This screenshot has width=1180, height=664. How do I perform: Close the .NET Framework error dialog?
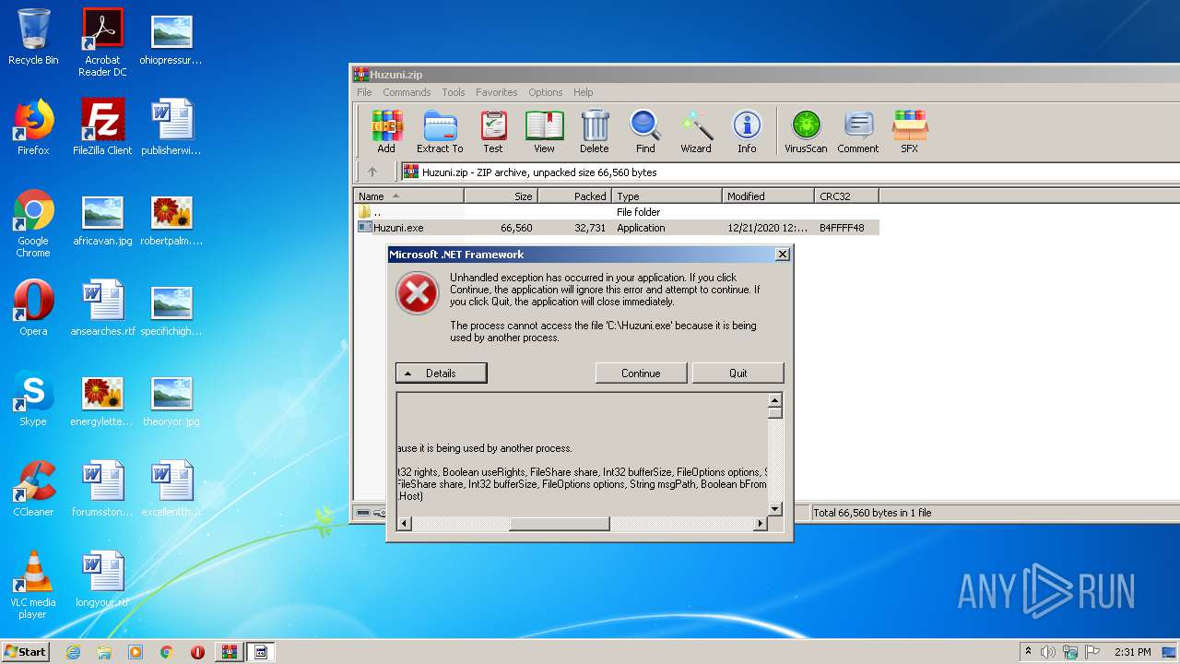pos(783,255)
